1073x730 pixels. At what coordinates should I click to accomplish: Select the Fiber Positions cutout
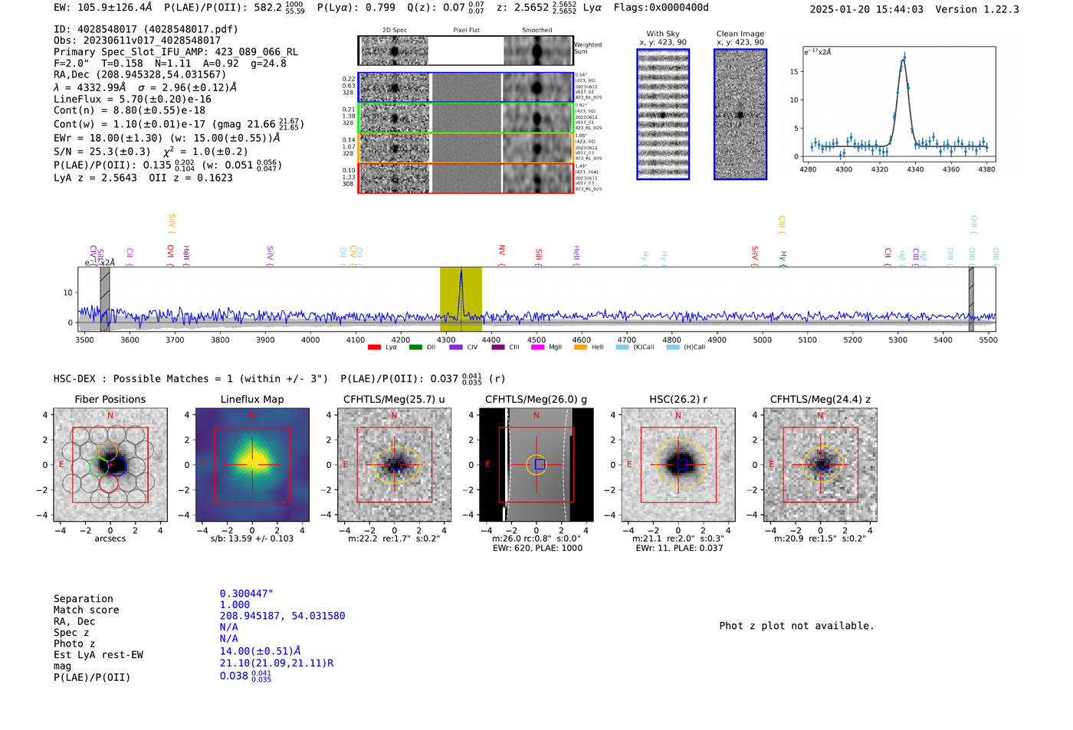[110, 465]
